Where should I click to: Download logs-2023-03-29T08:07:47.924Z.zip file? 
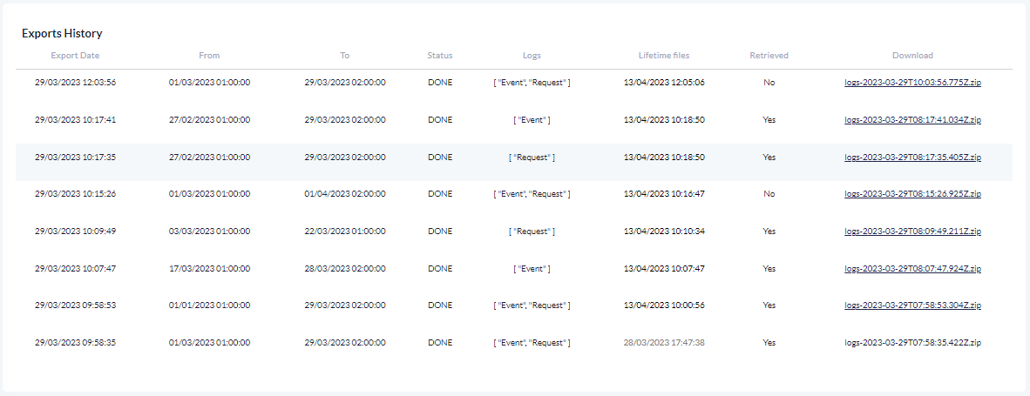(912, 269)
